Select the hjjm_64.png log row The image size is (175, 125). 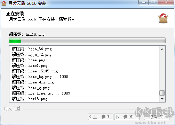pyautogui.click(x=84, y=49)
